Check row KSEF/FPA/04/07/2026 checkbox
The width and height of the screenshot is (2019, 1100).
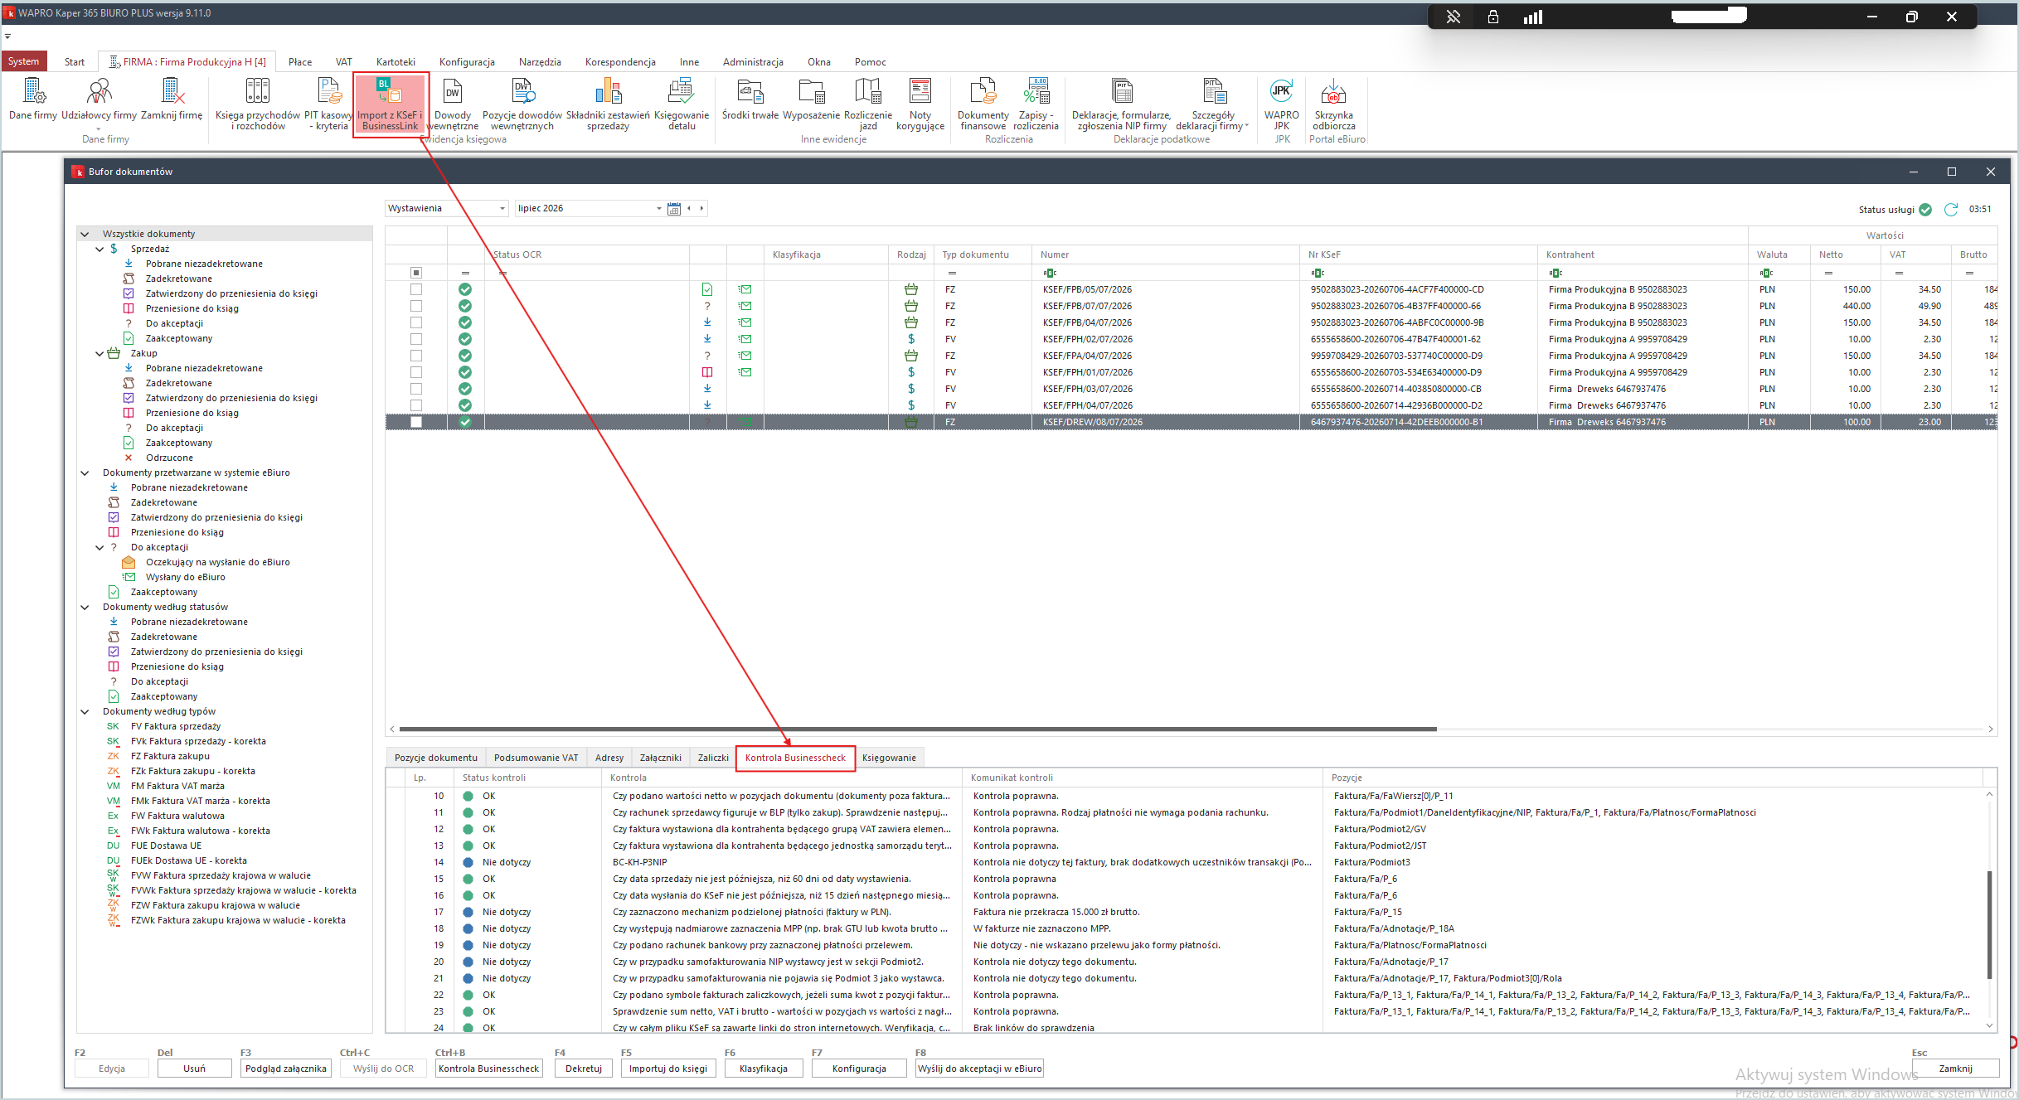pyautogui.click(x=416, y=356)
